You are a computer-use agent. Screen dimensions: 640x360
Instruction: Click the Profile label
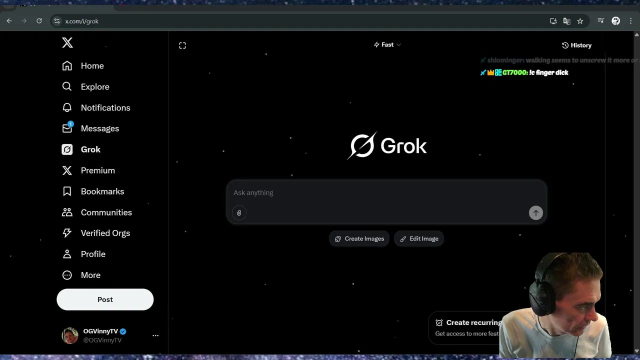(93, 254)
